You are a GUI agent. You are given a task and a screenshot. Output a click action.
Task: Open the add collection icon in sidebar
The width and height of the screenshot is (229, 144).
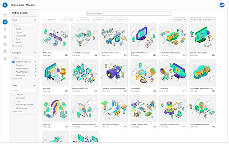[5, 51]
